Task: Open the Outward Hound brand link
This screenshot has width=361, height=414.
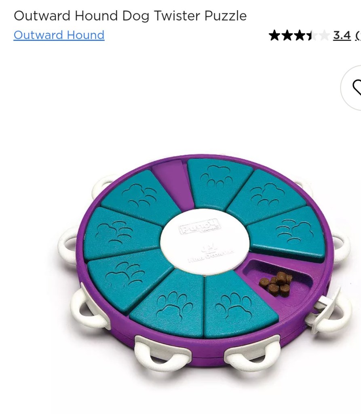Action: [x=59, y=35]
